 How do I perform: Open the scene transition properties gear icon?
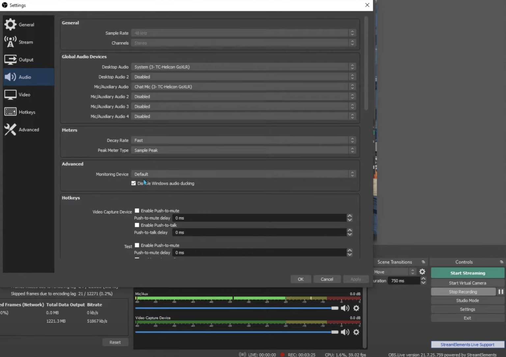422,272
